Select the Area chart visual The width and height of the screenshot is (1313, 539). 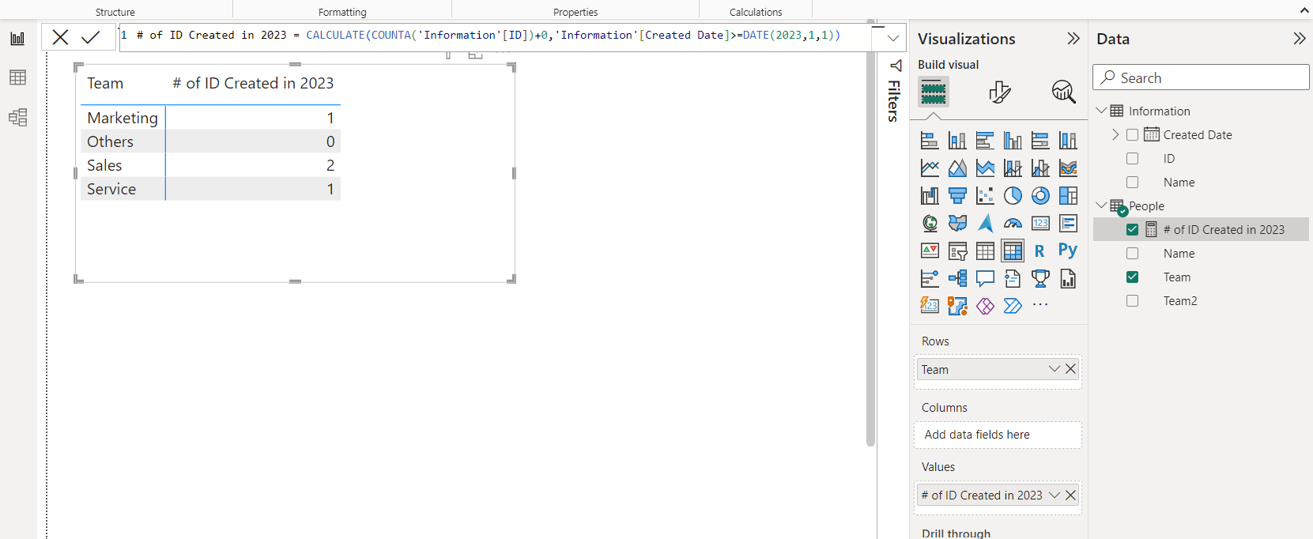click(x=957, y=168)
